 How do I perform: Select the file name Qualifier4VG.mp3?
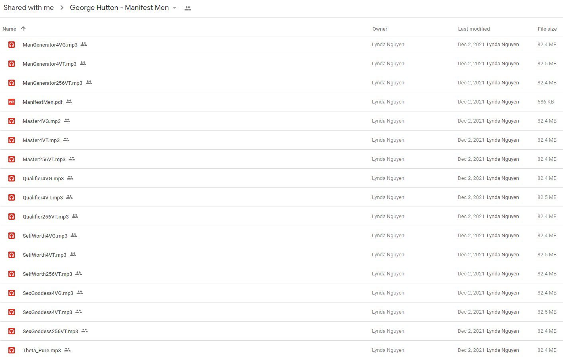pyautogui.click(x=43, y=178)
